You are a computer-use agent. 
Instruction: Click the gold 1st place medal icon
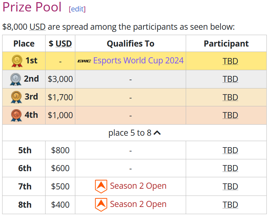[x=17, y=61]
